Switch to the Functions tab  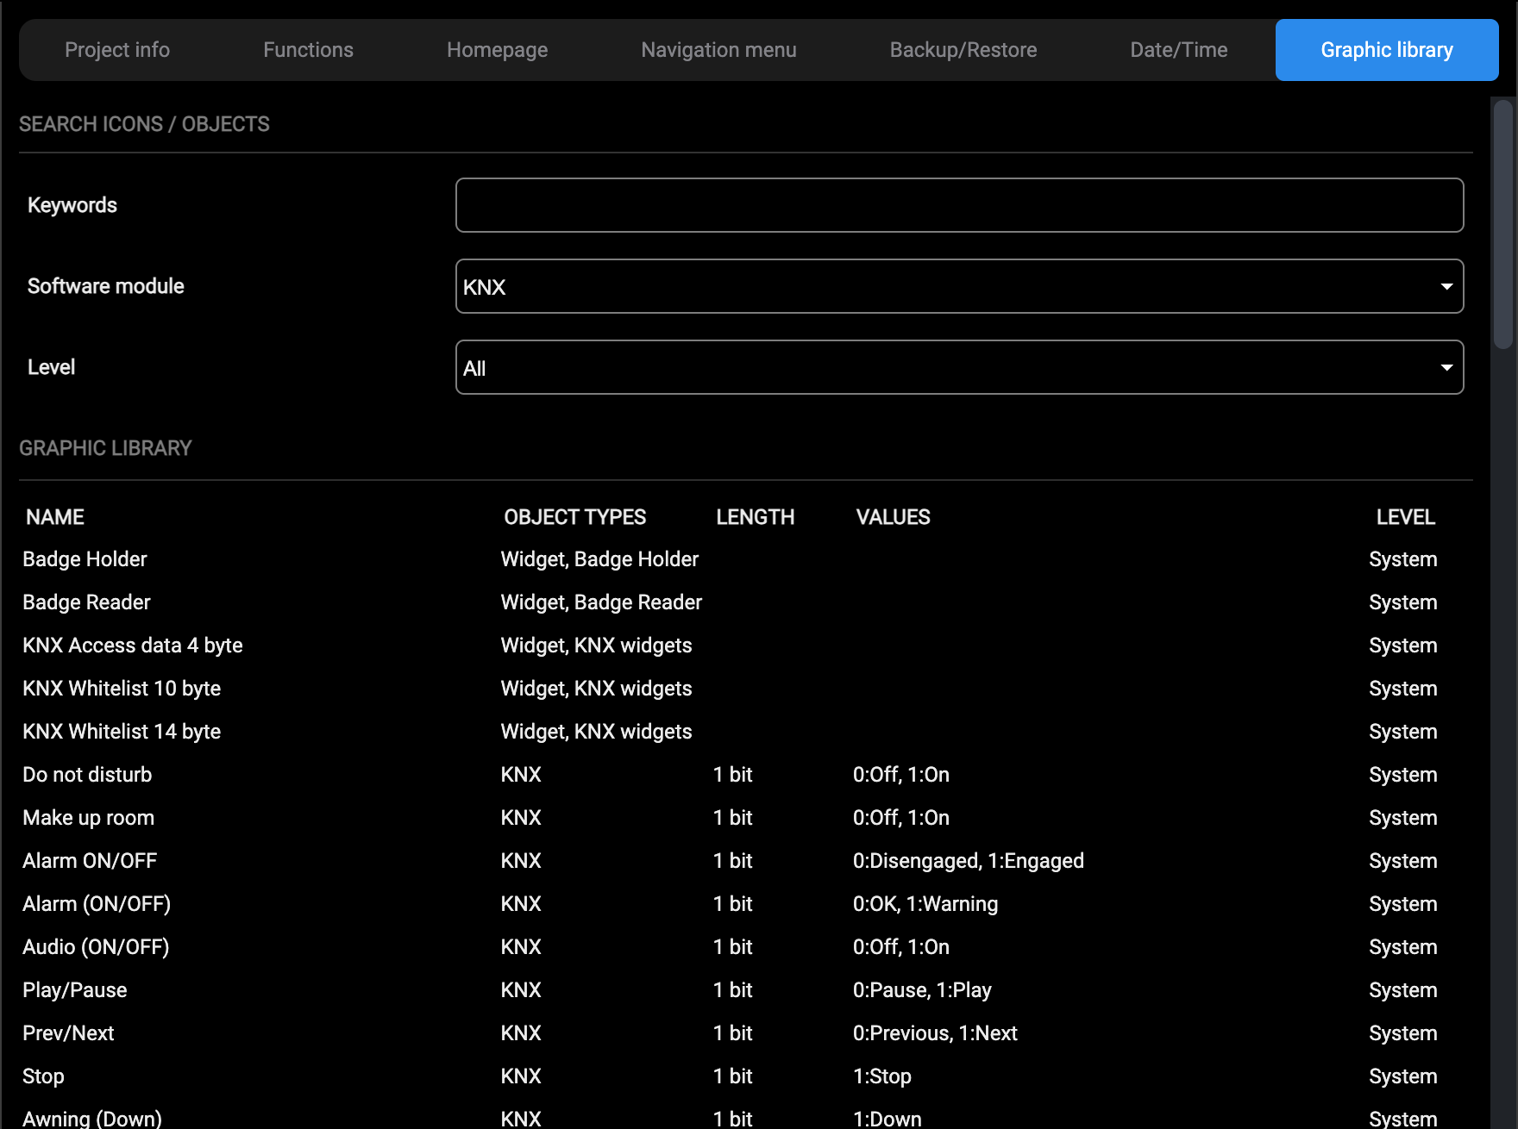(308, 50)
